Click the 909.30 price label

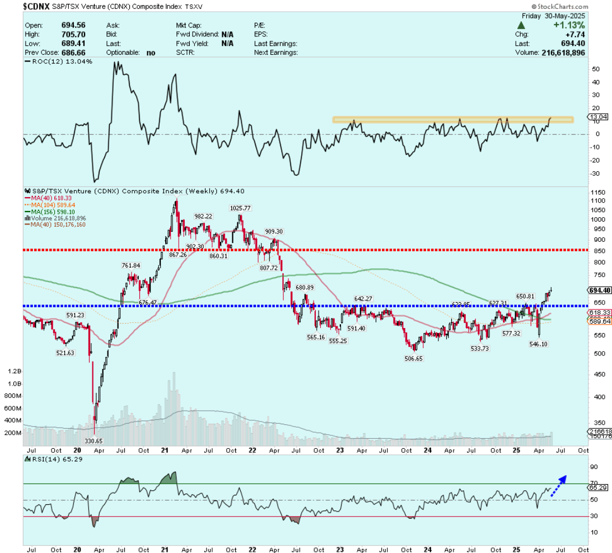click(274, 231)
